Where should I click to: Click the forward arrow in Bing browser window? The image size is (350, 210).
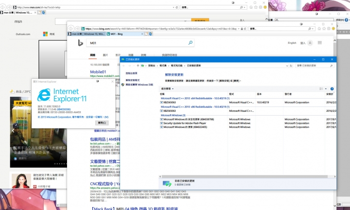pos(77,29)
